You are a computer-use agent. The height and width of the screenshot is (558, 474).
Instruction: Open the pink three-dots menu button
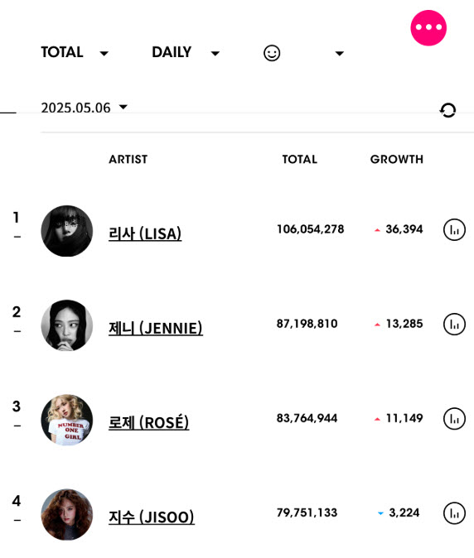[428, 28]
